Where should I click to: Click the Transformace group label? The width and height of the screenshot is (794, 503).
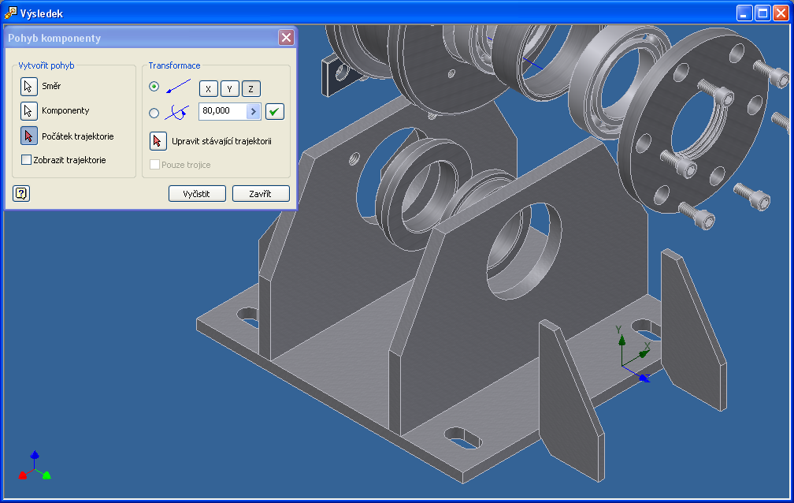[x=174, y=65]
